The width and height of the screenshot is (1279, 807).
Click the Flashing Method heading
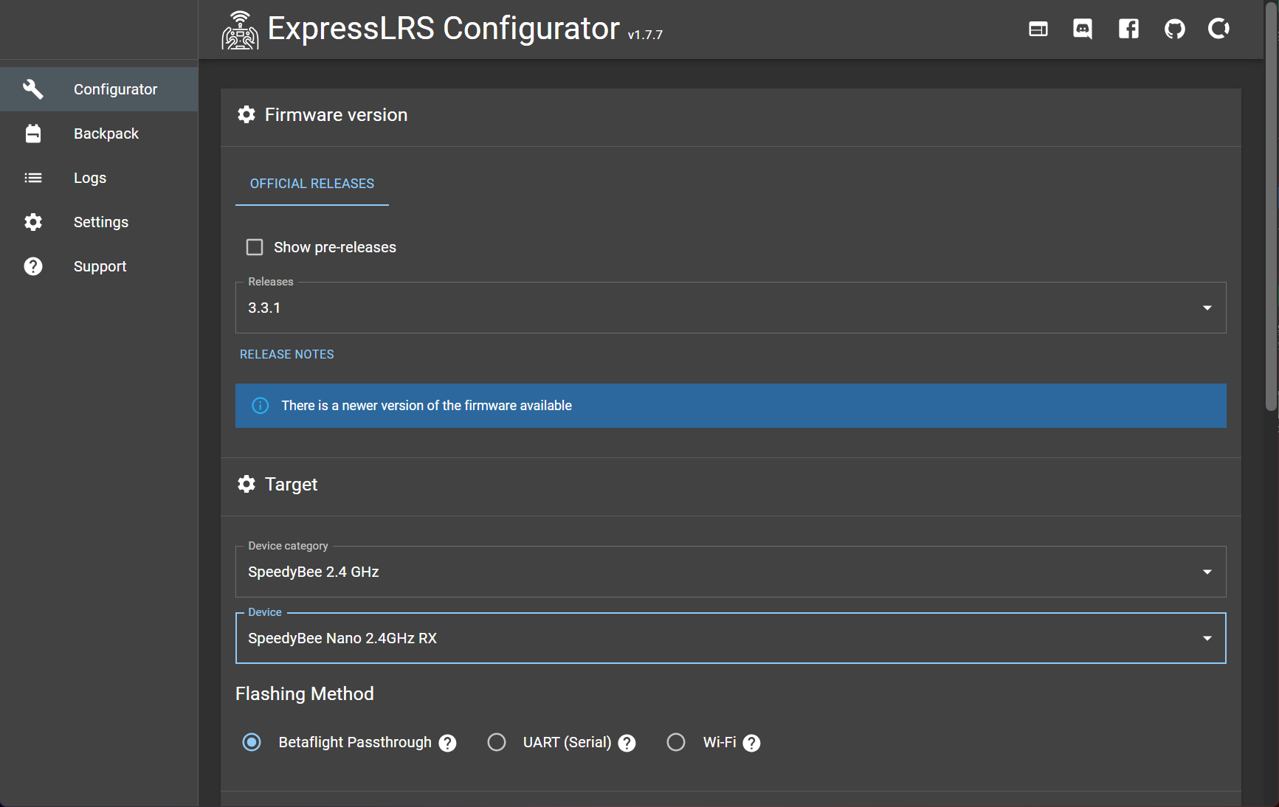tap(305, 694)
